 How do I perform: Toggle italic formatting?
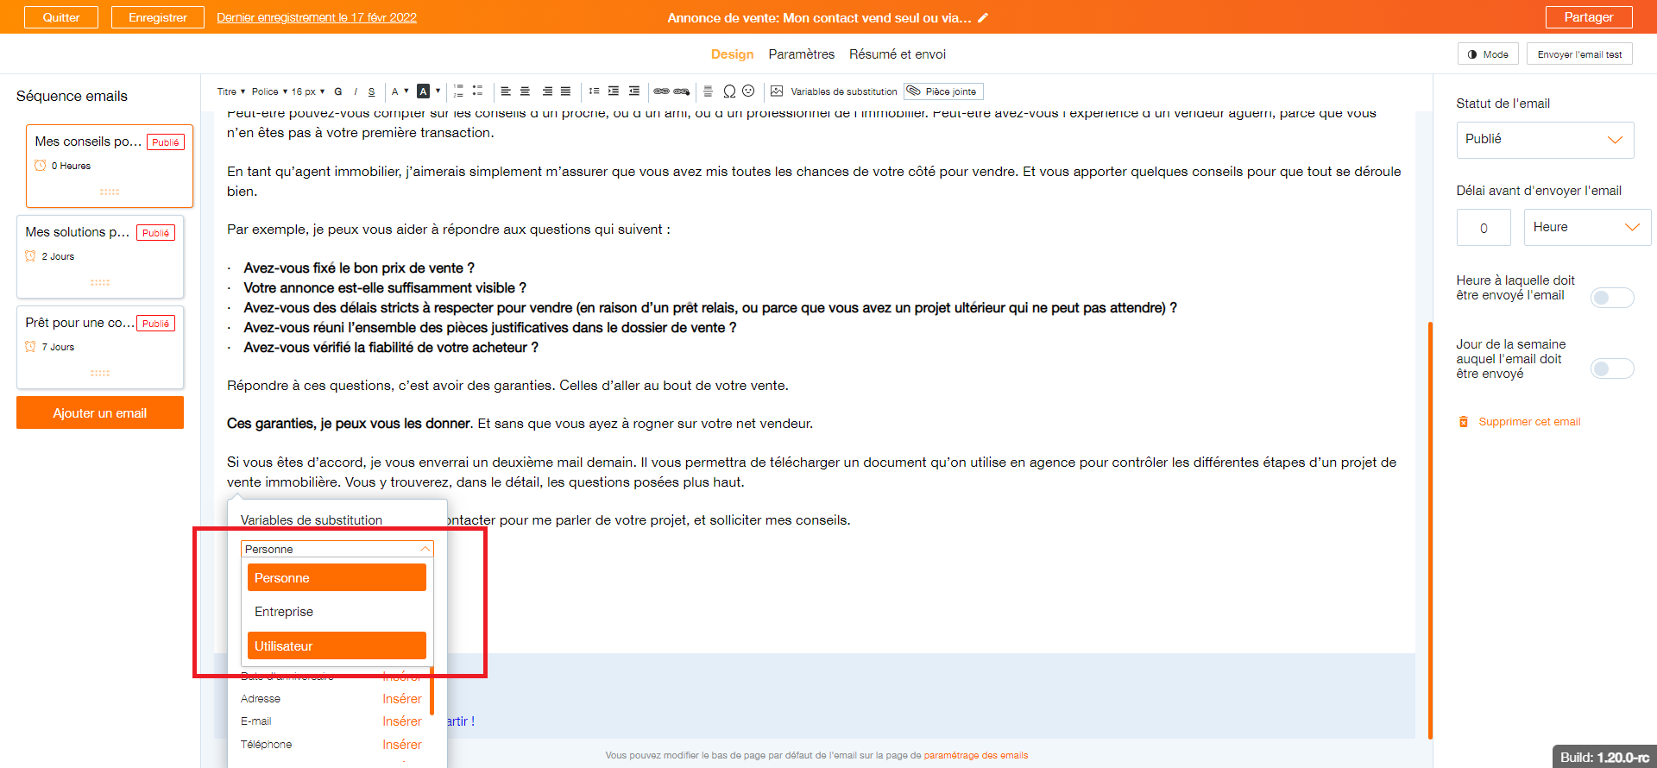(356, 91)
